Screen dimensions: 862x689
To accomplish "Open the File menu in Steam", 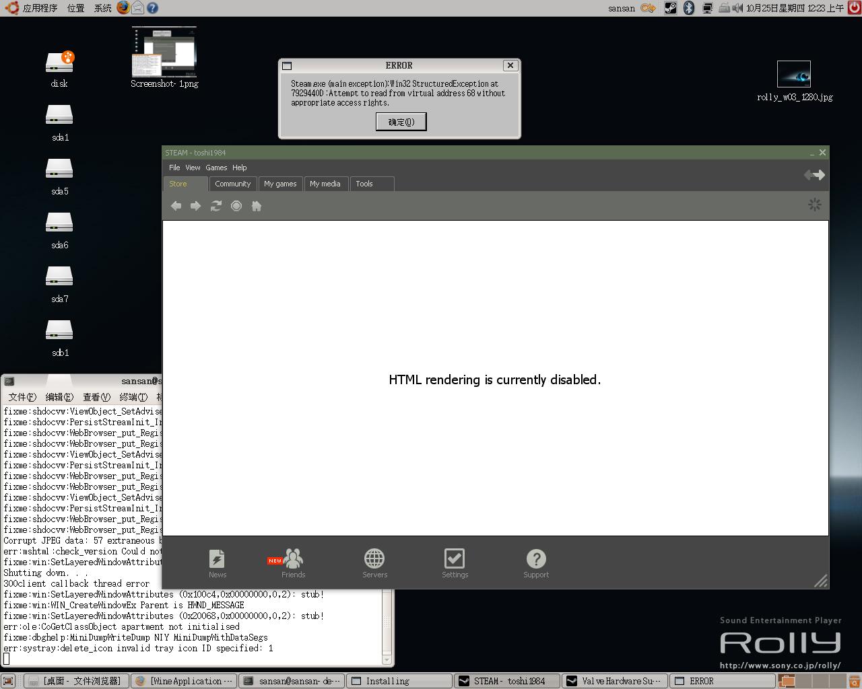I will click(174, 168).
